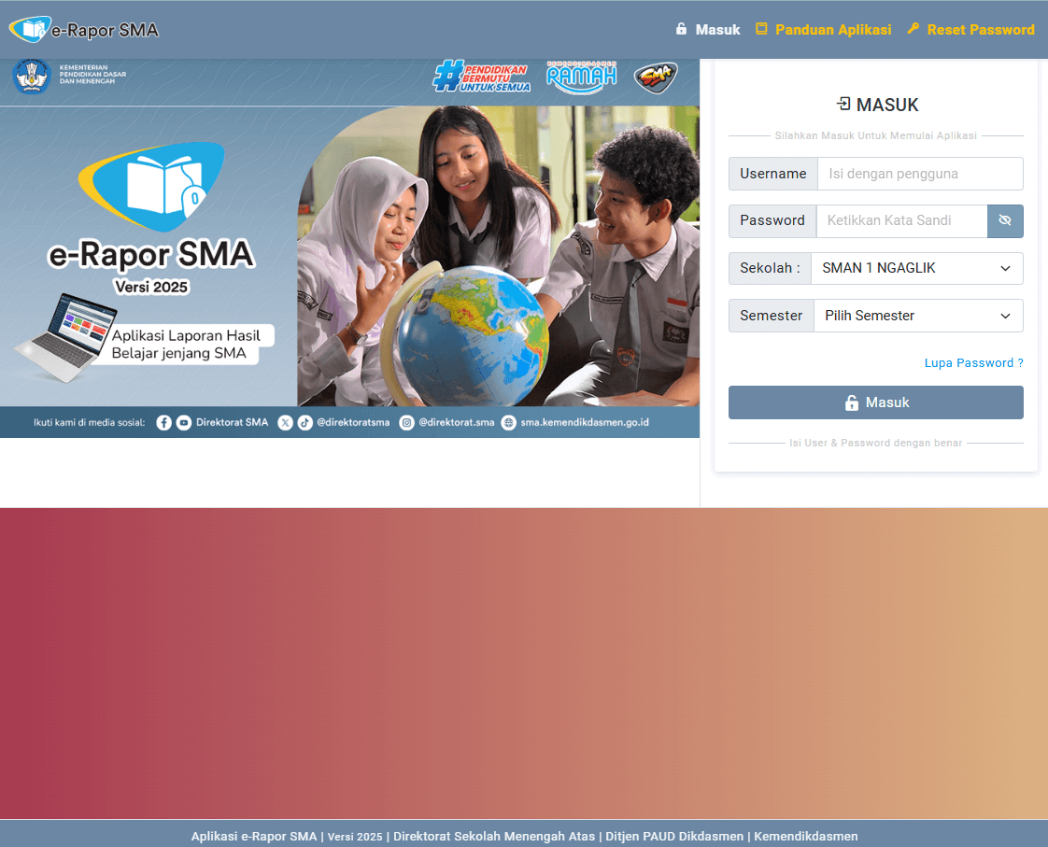This screenshot has width=1048, height=847.
Task: Expand the Pilih Semester dropdown
Action: (917, 316)
